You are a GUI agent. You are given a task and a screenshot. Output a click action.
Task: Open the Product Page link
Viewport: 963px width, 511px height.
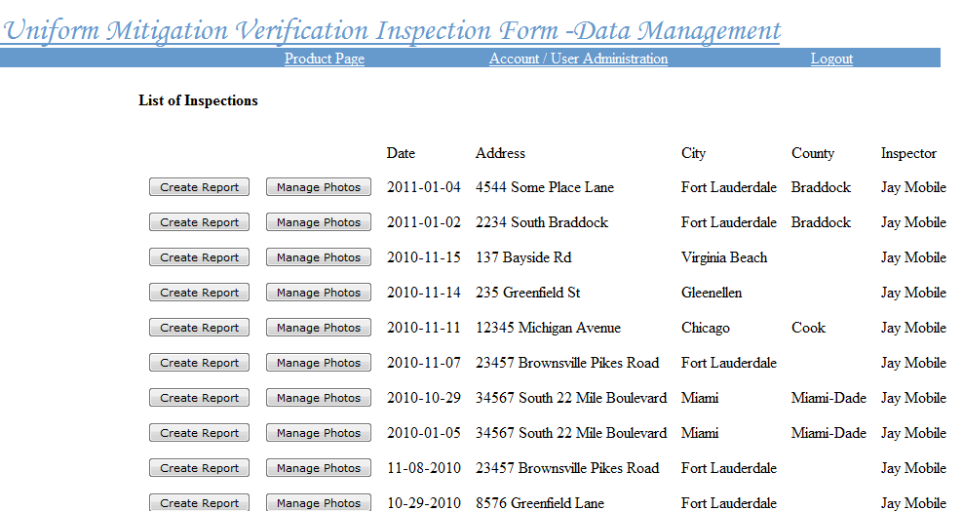[325, 59]
